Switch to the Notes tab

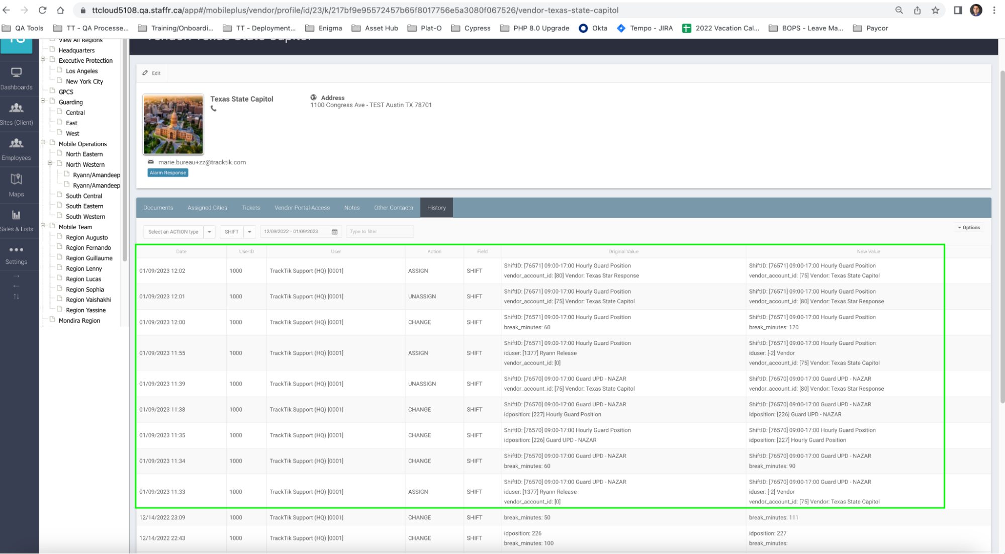pos(352,208)
